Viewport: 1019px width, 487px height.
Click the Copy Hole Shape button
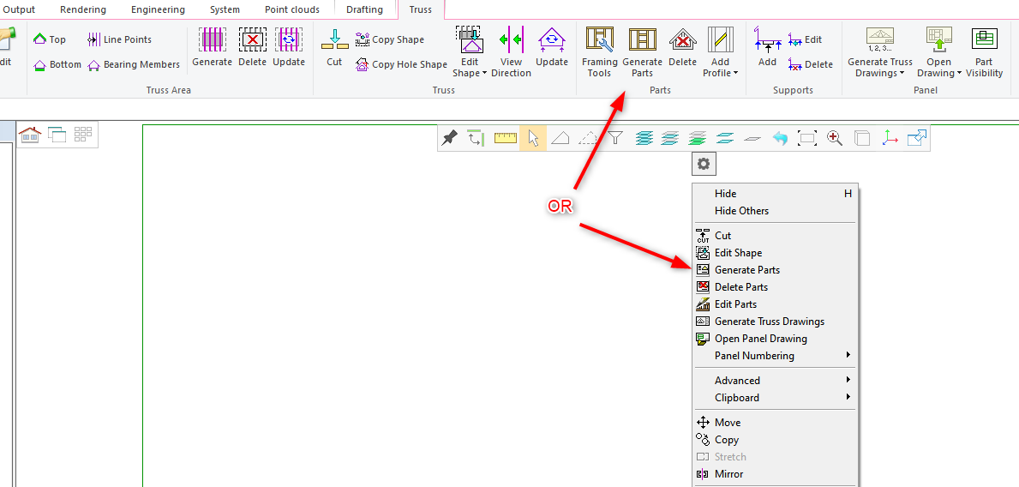[401, 64]
